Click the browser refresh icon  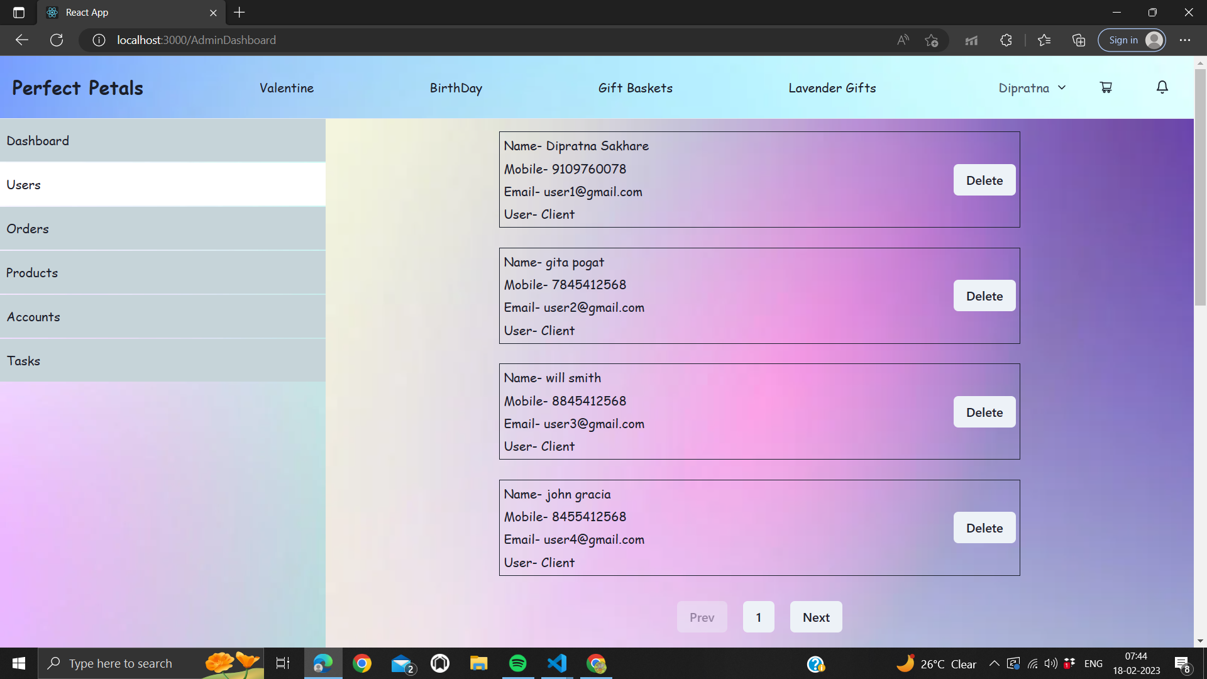click(57, 40)
